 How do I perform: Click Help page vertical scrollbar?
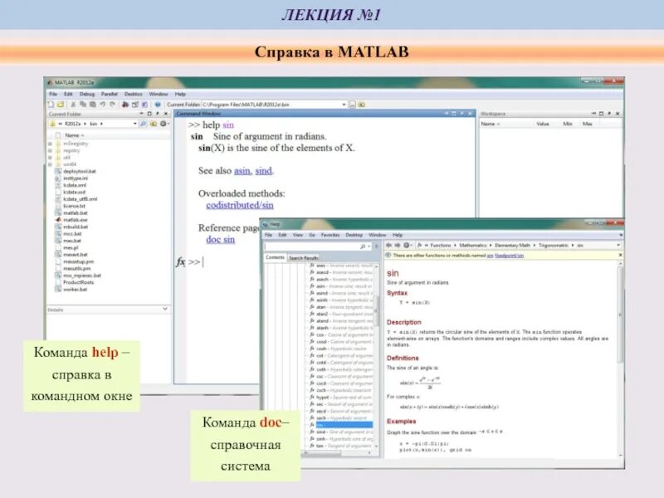point(620,359)
